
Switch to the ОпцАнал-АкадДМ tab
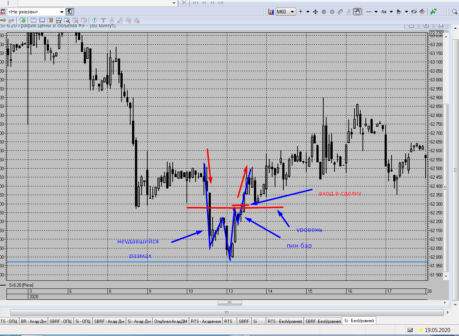click(171, 321)
